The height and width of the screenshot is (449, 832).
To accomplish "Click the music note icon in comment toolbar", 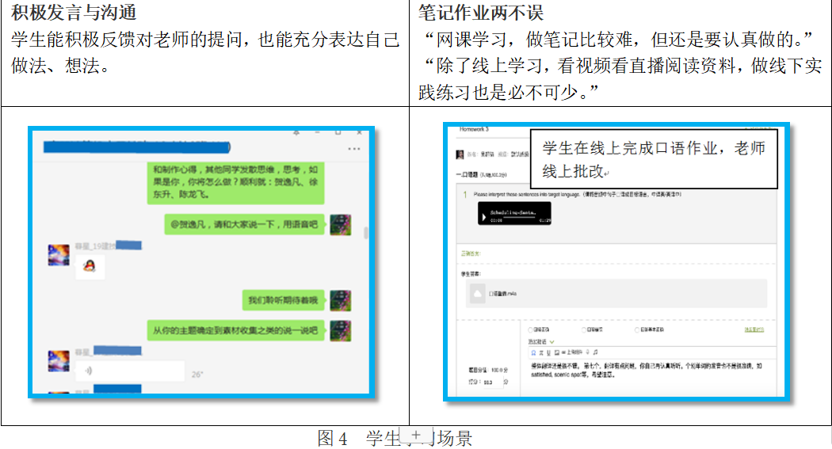I will 595,352.
